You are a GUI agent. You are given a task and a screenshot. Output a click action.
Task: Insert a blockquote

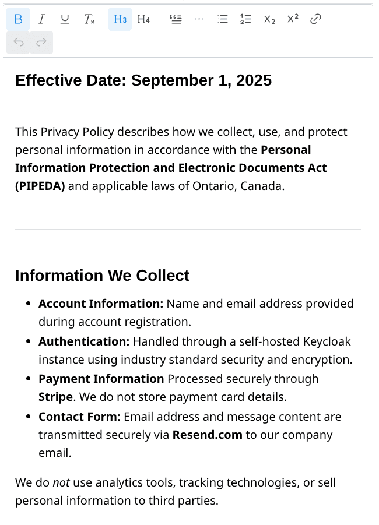point(176,19)
